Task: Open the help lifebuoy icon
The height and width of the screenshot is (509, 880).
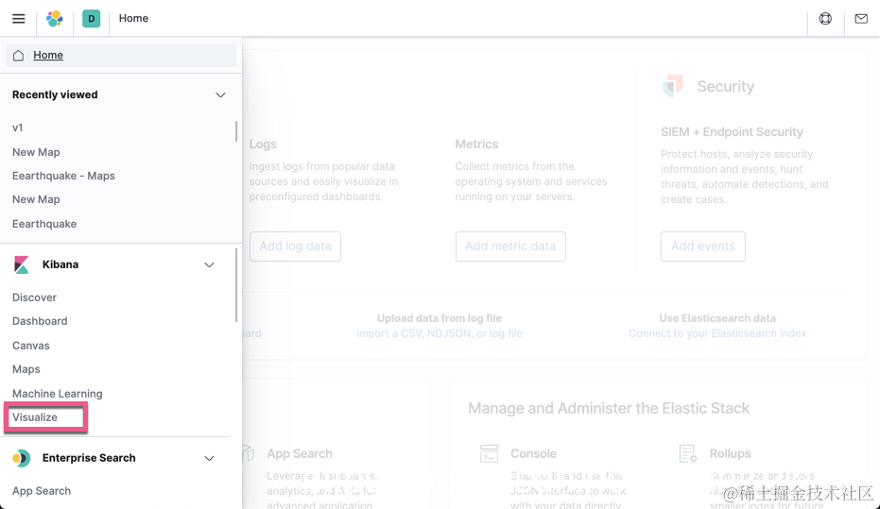Action: coord(825,19)
